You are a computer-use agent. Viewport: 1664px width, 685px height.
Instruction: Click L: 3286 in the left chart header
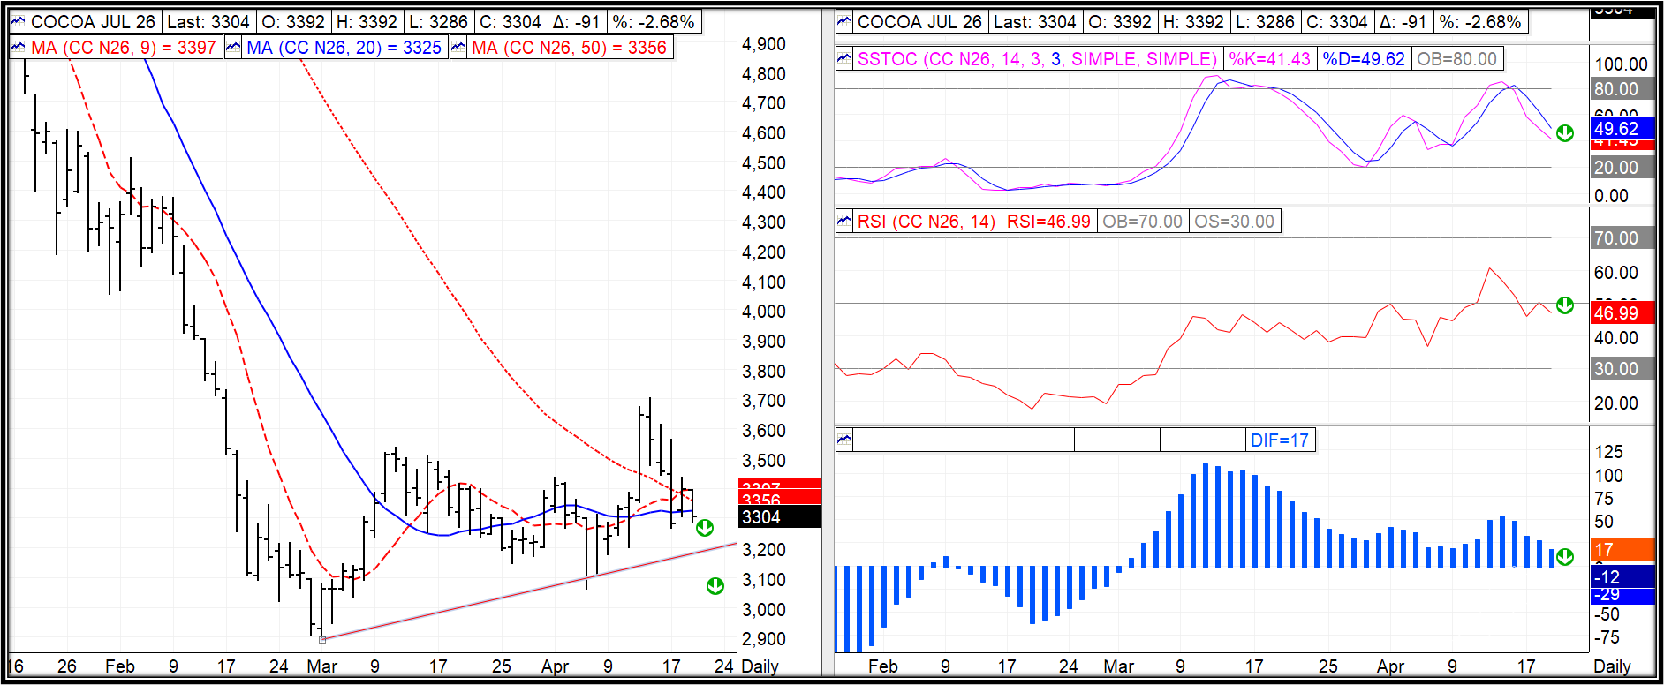pos(437,22)
